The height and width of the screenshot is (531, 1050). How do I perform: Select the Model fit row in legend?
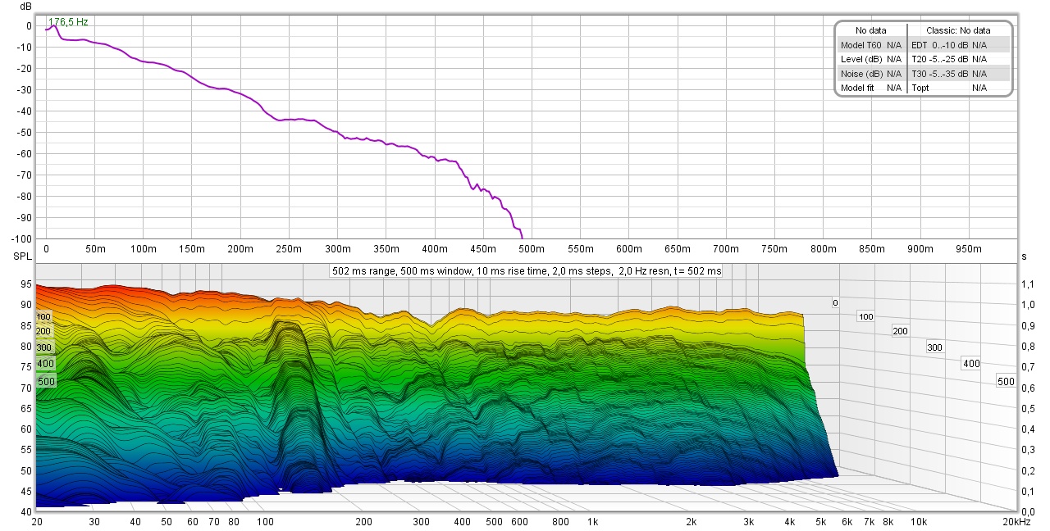click(871, 88)
